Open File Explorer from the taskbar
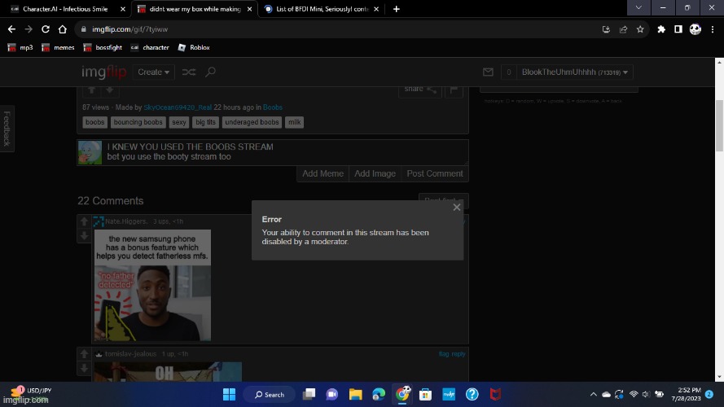 tap(355, 395)
